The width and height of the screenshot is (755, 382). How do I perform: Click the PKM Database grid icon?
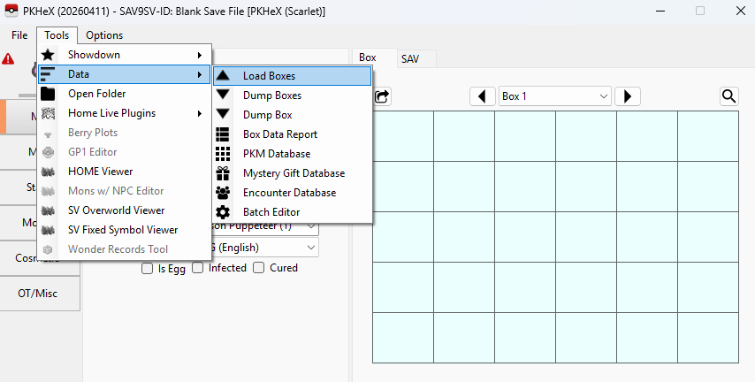coord(224,154)
